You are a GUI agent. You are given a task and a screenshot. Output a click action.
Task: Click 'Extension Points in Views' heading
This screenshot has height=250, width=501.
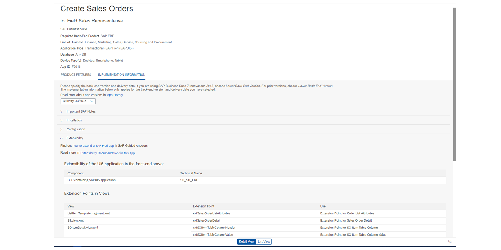[x=87, y=194]
